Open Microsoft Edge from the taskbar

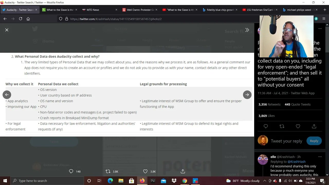(110, 181)
